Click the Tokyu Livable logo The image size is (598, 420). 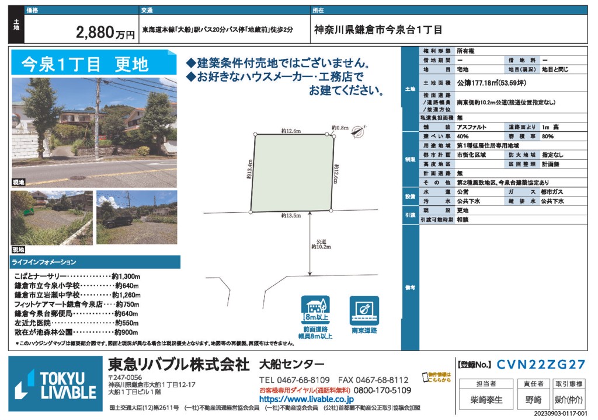click(x=56, y=384)
